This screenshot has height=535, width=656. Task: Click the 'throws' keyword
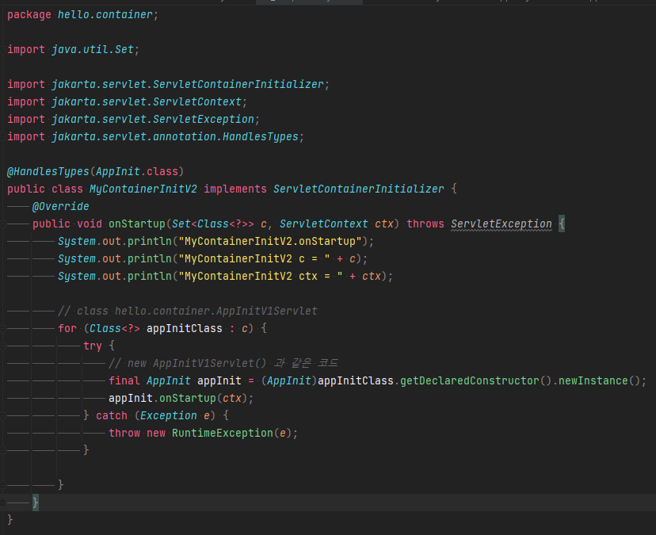tap(425, 224)
